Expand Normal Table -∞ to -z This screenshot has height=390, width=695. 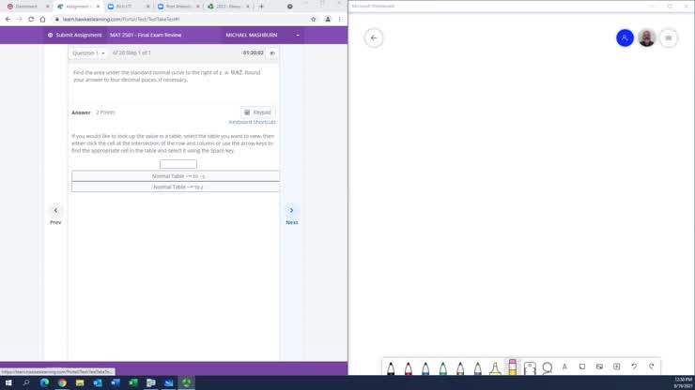point(178,176)
